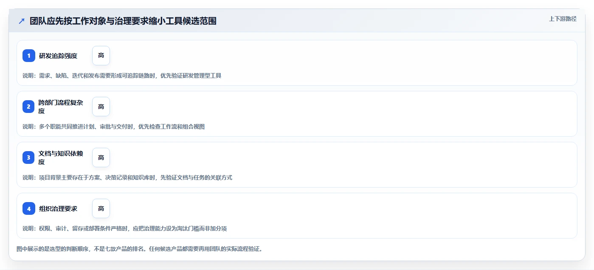Image resolution: width=594 pixels, height=270 pixels.
Task: Click the number 2 badge for 跨部门流程复杂度
Action: [29, 107]
